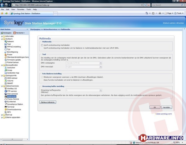Viewport: 186px width, 145px height.
Task: Click the Netwerkservices breadcrumb
Action: 51,29
